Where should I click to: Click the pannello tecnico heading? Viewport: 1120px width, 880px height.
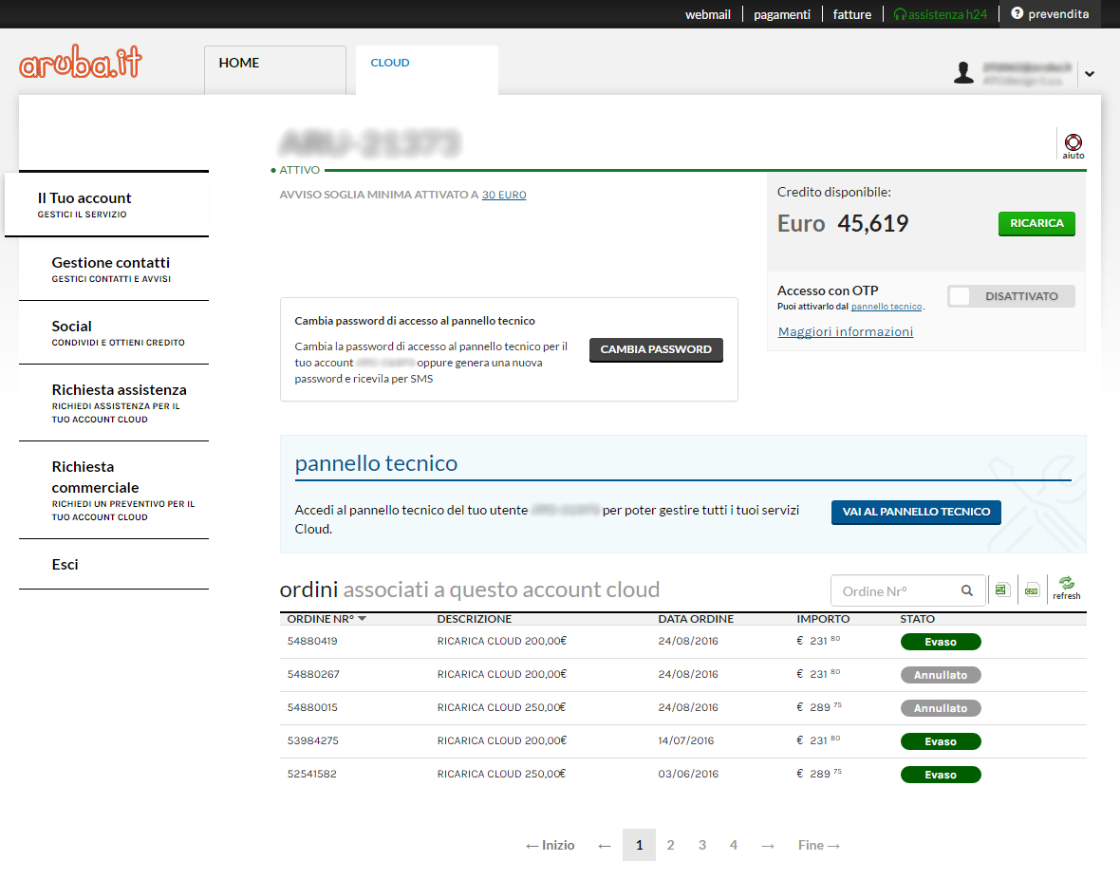[376, 463]
